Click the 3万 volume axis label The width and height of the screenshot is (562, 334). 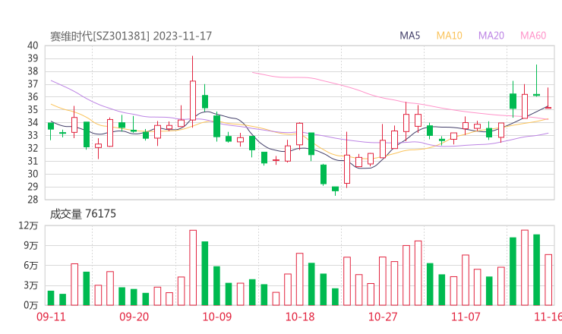[x=31, y=285]
